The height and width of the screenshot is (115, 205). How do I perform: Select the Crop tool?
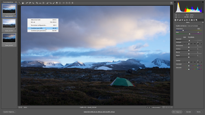coord(37,3)
